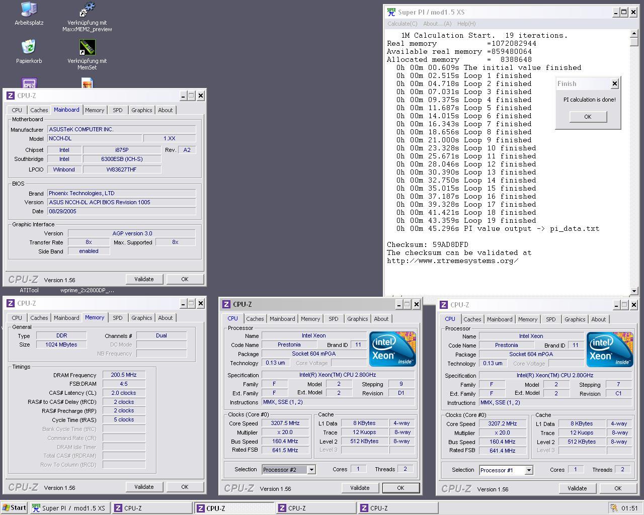Switch to Caches tab in Mainboard window

[39, 110]
